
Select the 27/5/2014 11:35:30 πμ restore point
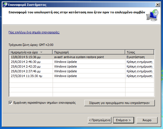coord(81,76)
